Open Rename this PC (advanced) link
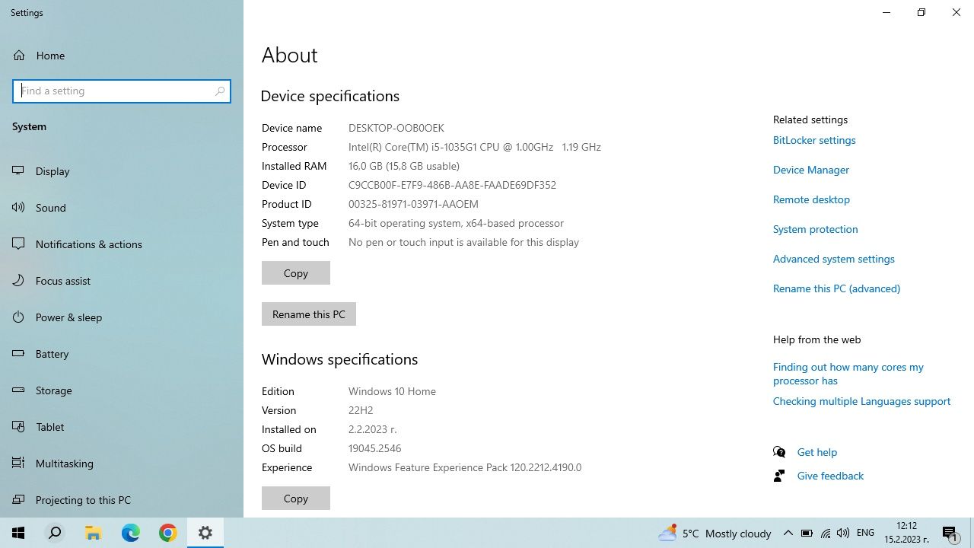The width and height of the screenshot is (974, 548). [x=836, y=288]
